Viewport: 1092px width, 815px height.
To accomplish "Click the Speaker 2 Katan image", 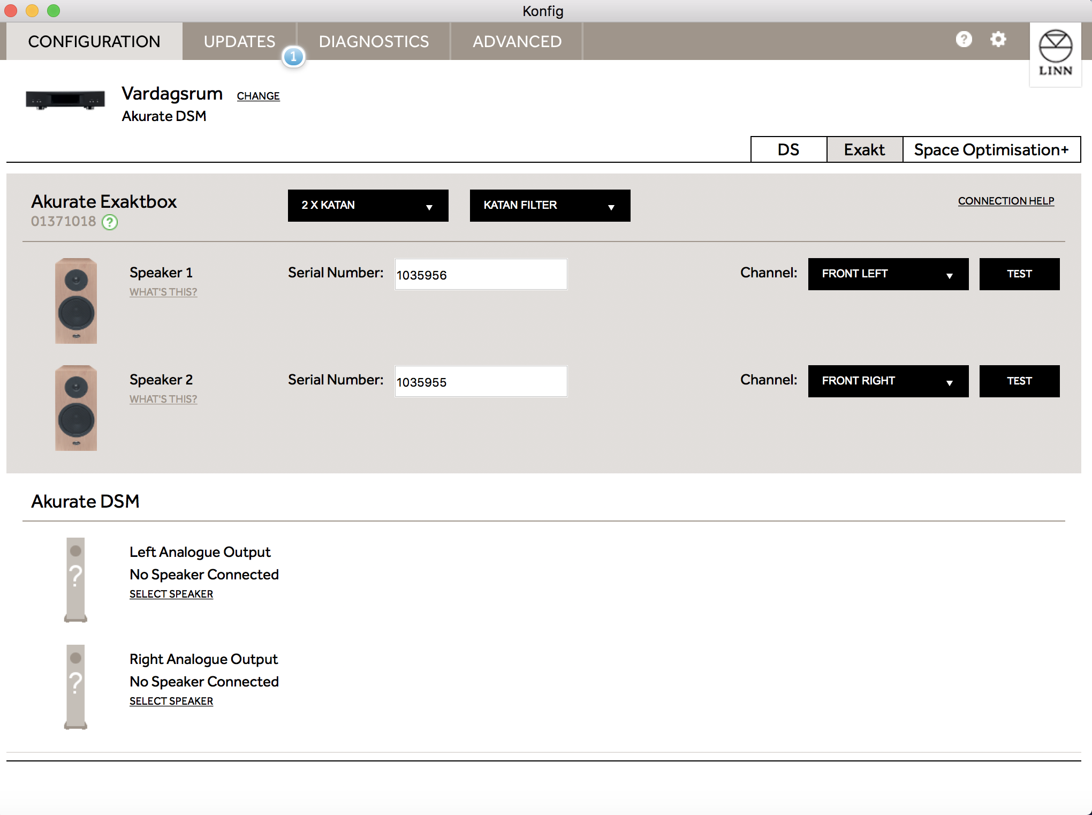I will [76, 408].
